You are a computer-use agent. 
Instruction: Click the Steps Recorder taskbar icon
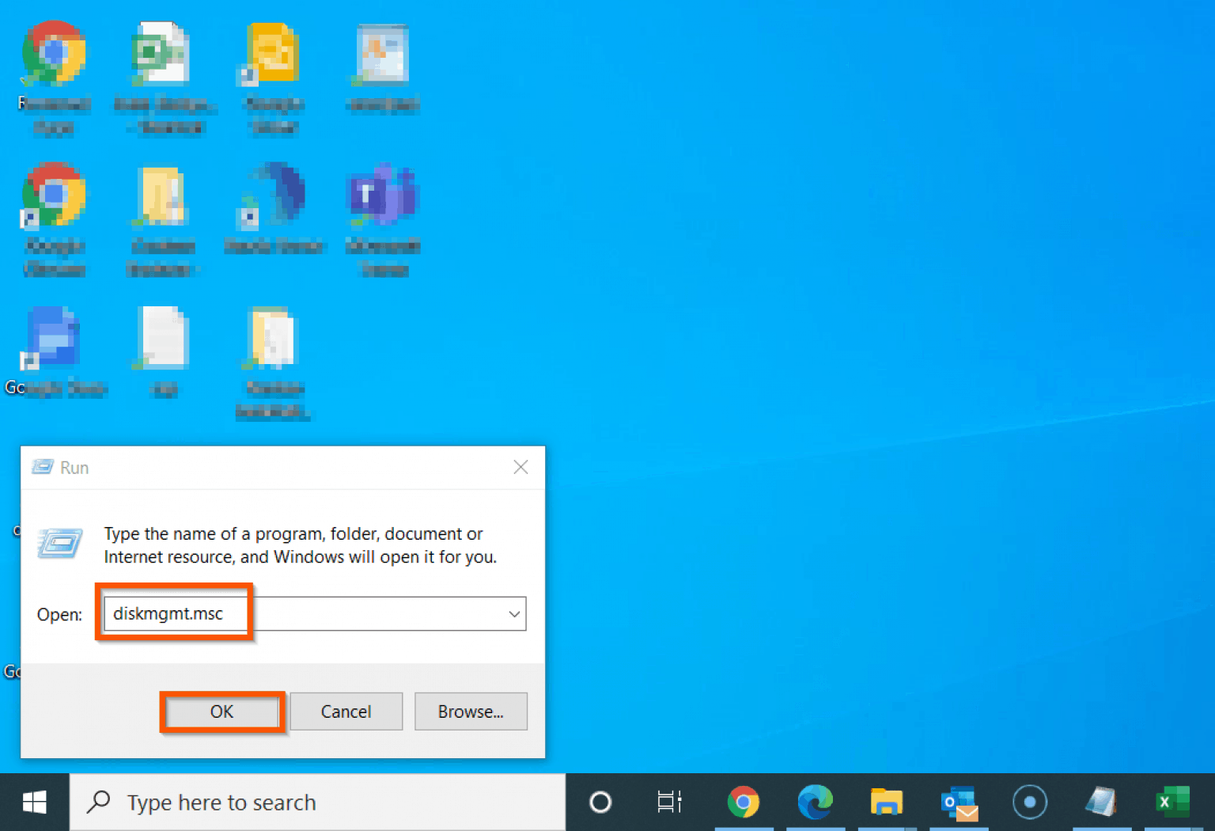tap(1030, 802)
